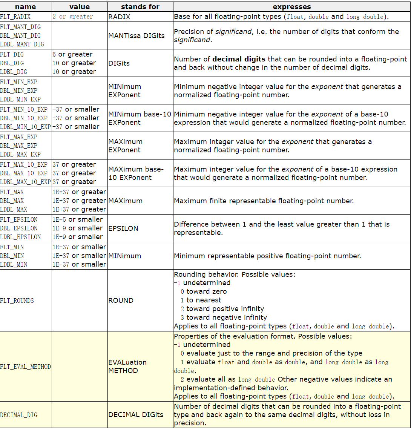
Task: Select "-37 or smaller" beside DBL_MIN_10_EXP
Action: 76,118
